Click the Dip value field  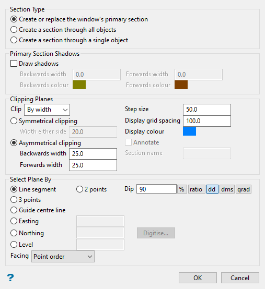(156, 189)
